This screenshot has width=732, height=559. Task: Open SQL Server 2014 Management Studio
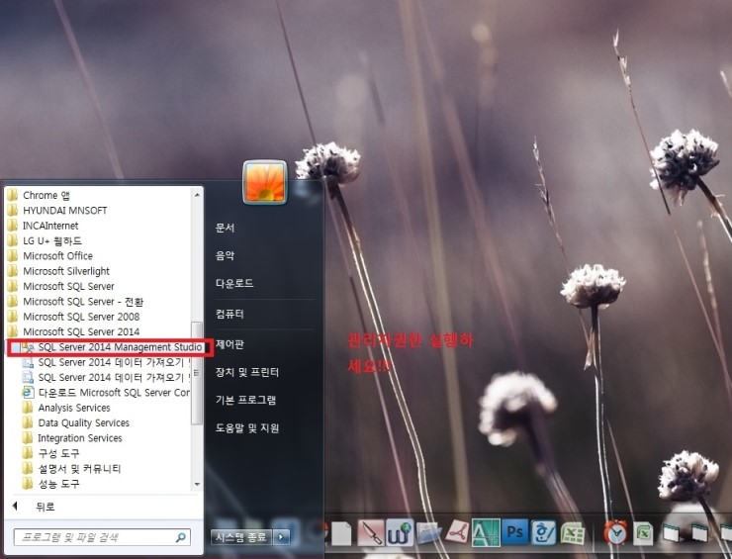coord(112,347)
